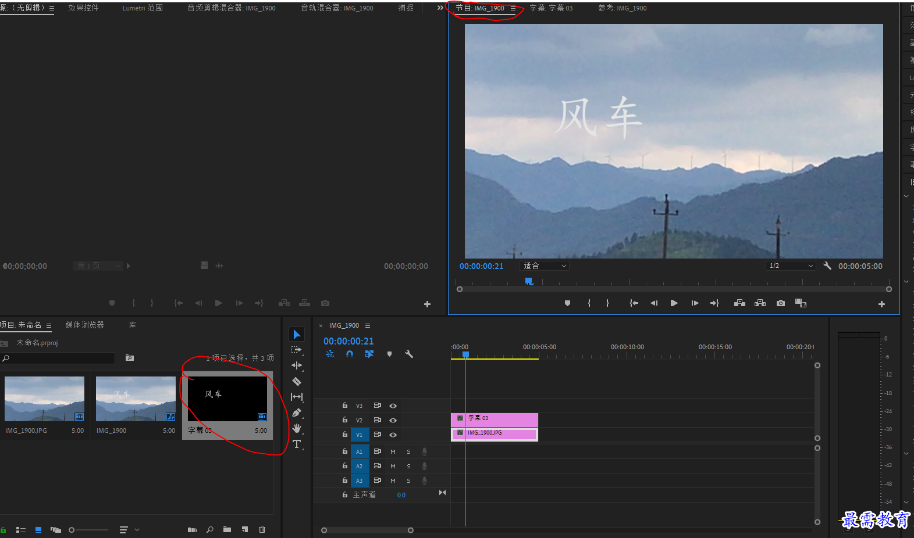Select the Razor tool
Screen dimensions: 914x538
tap(297, 381)
